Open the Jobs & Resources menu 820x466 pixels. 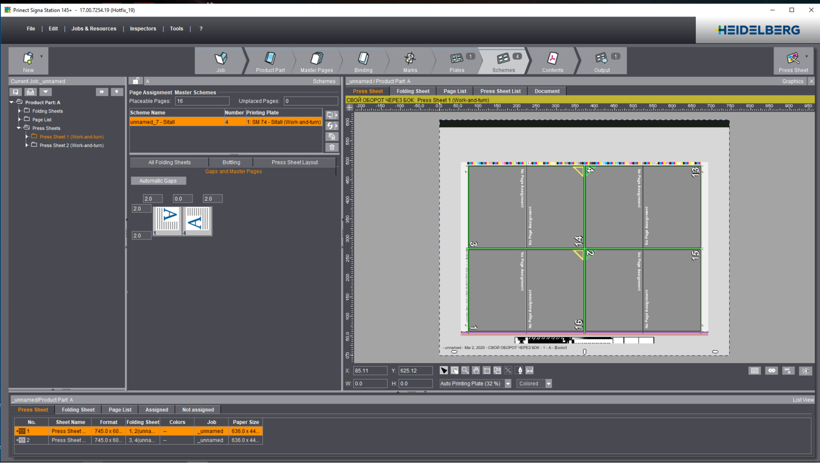(93, 28)
